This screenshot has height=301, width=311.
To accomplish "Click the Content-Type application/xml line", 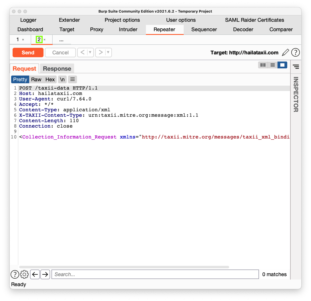I will [x=65, y=110].
